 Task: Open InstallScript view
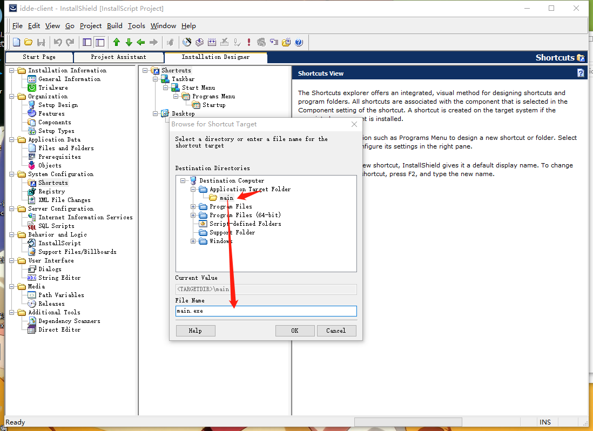click(59, 244)
